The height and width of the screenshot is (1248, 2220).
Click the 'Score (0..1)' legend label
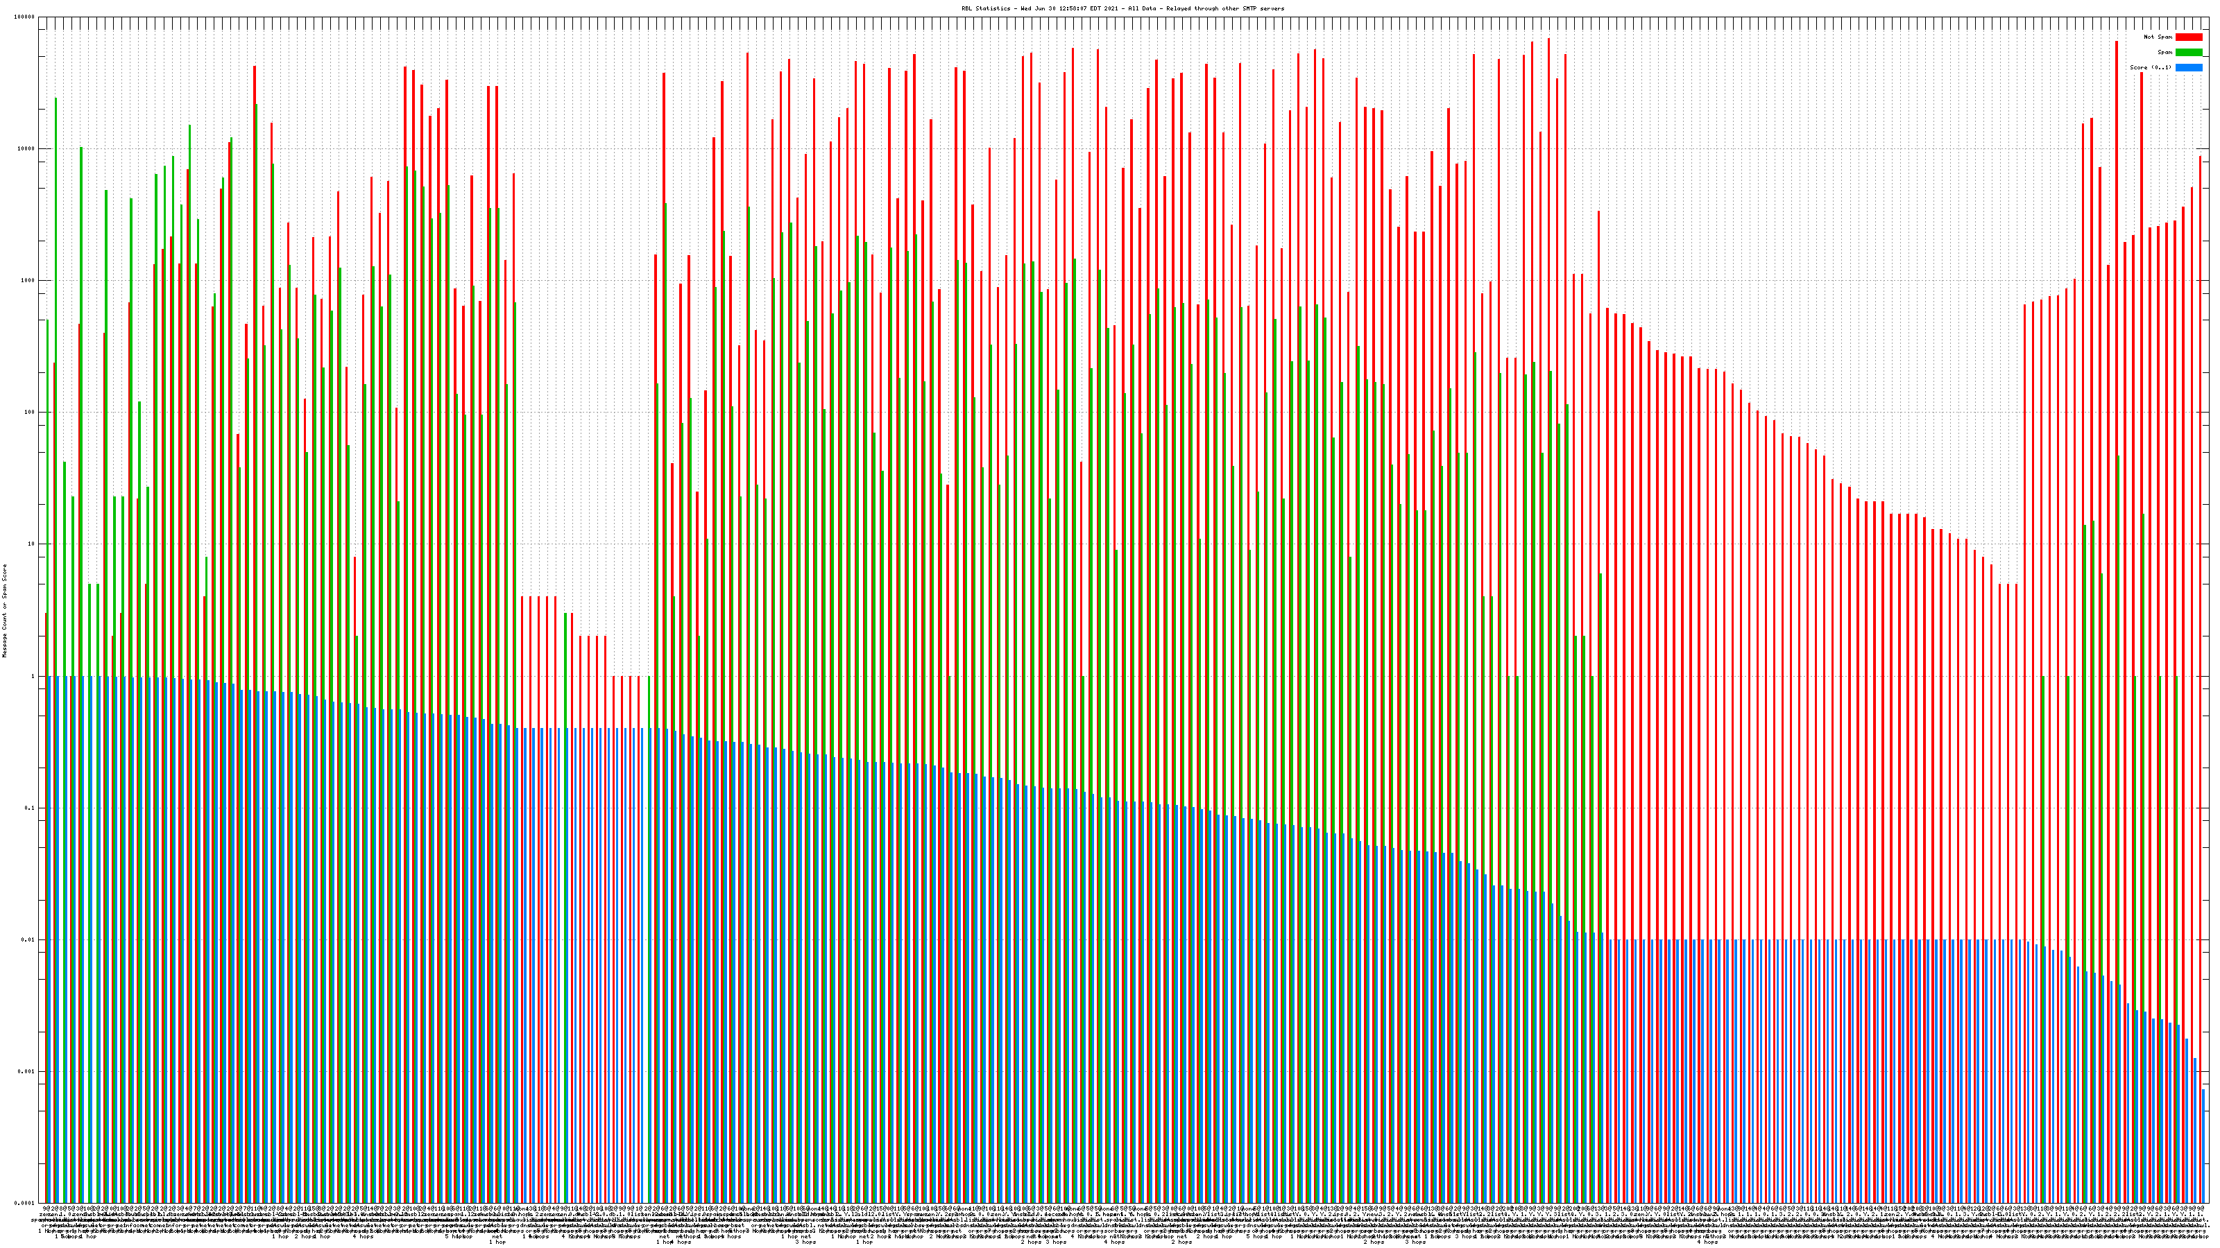click(2150, 67)
